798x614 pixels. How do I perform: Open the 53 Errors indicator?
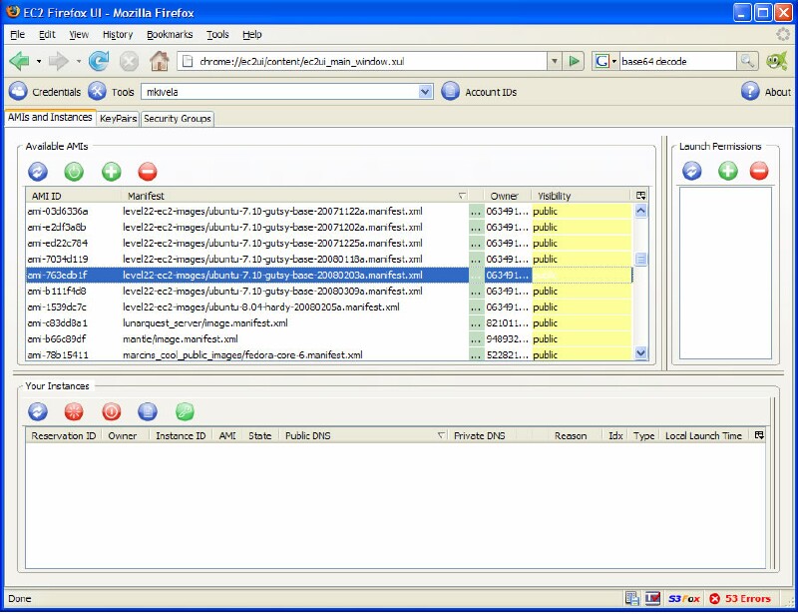tap(740, 599)
